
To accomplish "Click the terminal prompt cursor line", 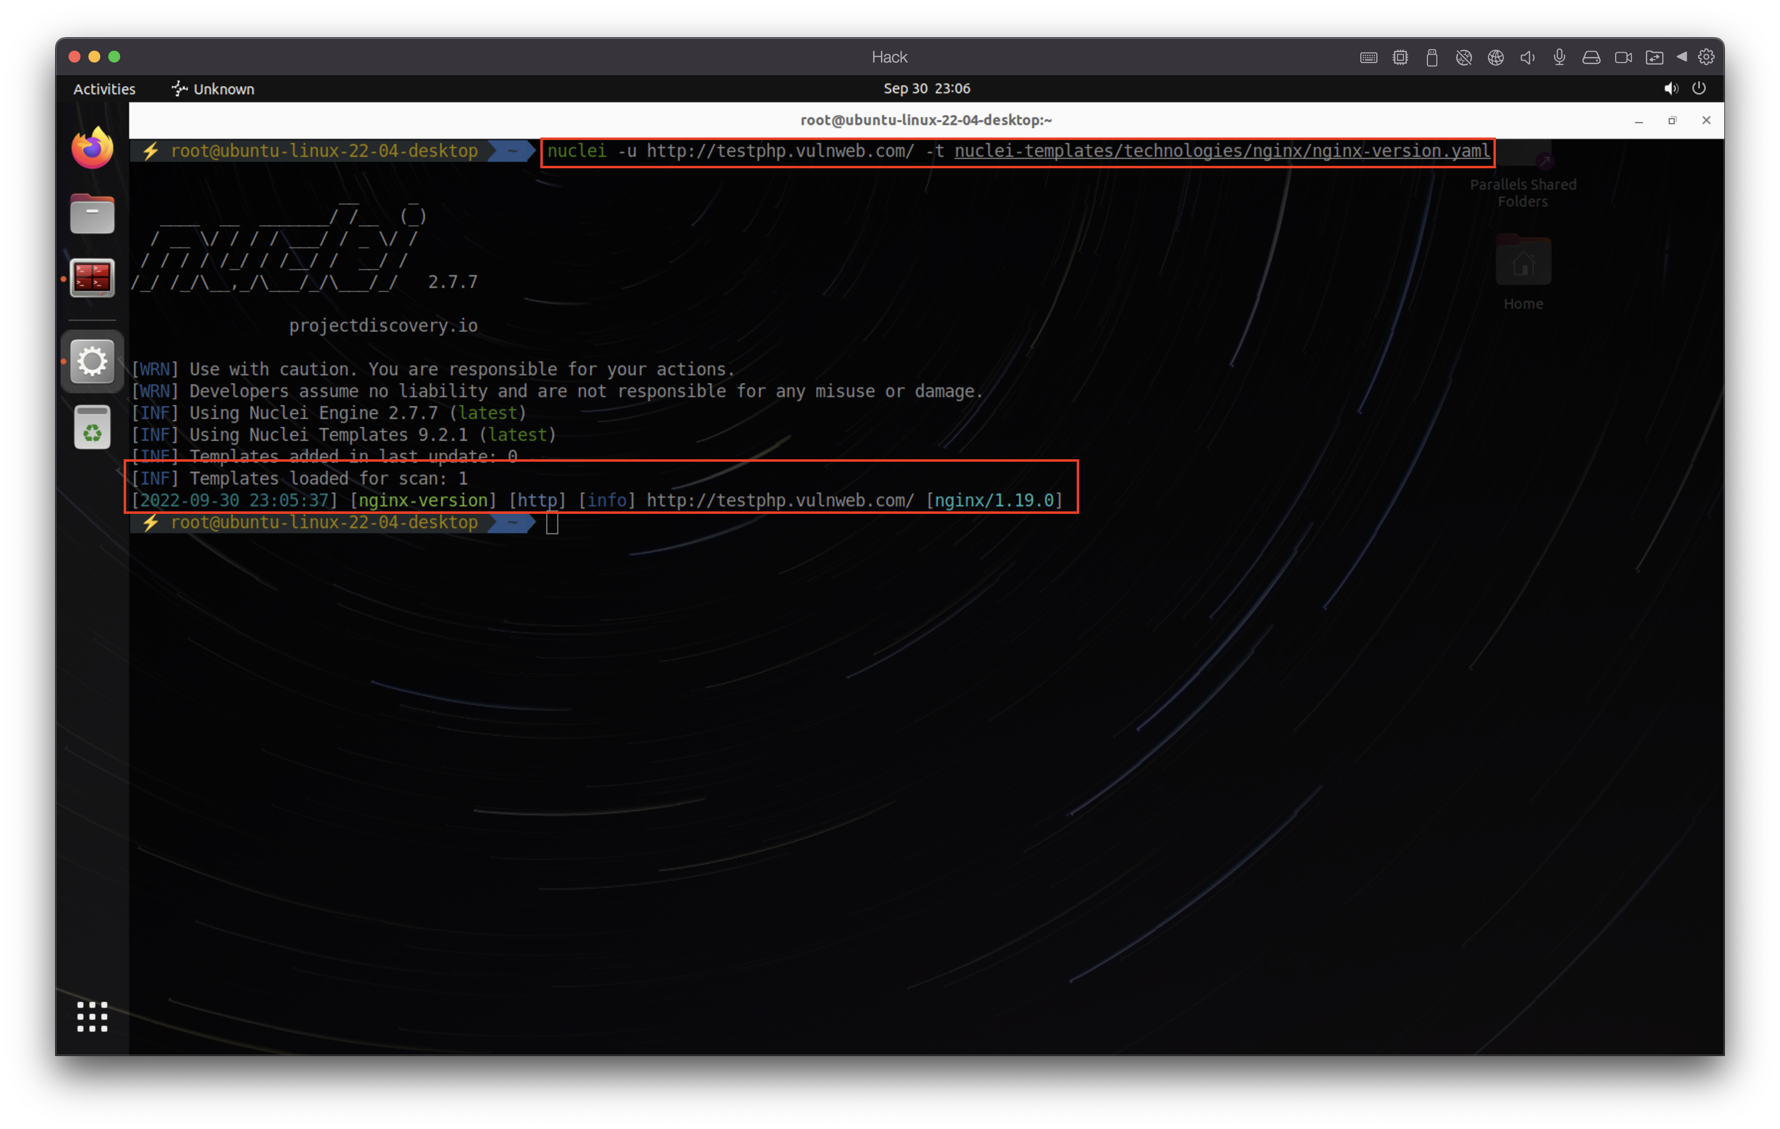I will [x=552, y=523].
